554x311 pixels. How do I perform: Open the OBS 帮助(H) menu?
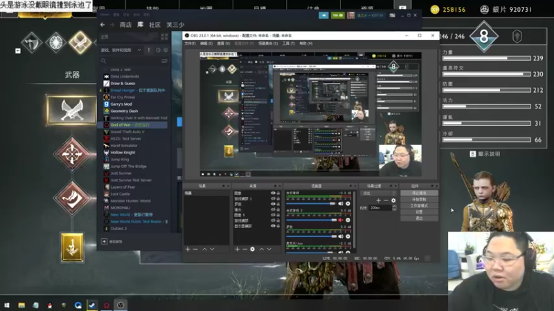pyautogui.click(x=306, y=44)
